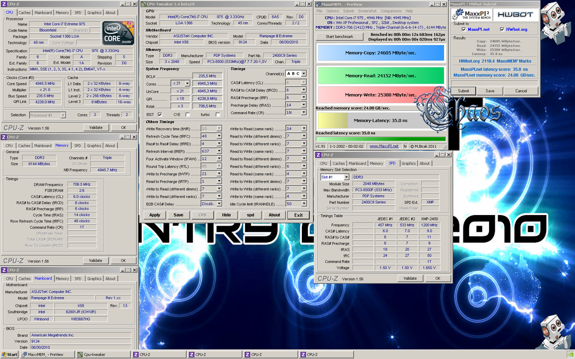The image size is (575, 359).
Task: Click Apply in CPU-Tweaker
Action: (155, 215)
